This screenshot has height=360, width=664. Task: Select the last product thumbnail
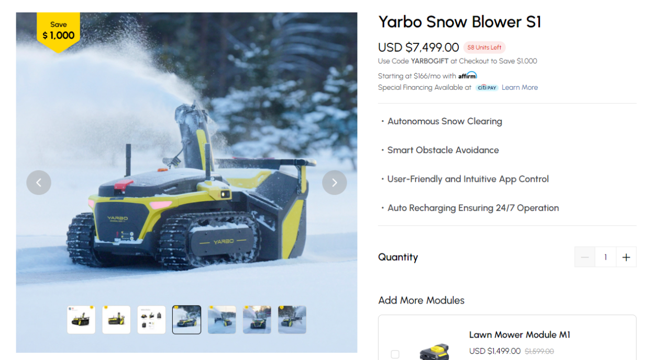click(292, 320)
